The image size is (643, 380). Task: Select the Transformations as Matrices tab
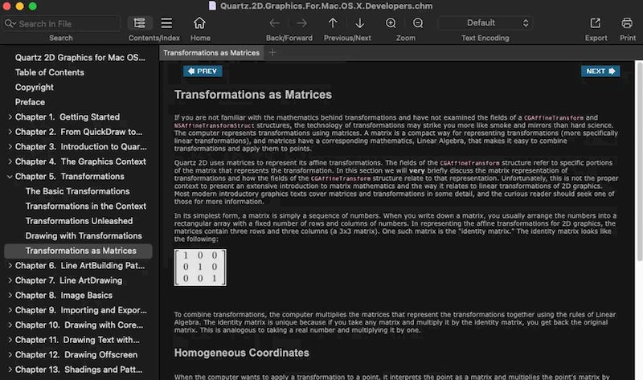click(211, 52)
